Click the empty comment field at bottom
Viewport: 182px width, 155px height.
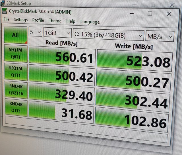point(86,129)
